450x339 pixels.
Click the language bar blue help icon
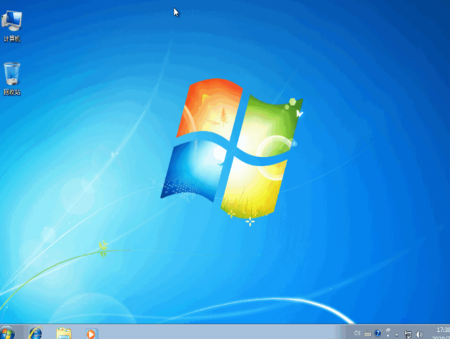click(x=378, y=333)
